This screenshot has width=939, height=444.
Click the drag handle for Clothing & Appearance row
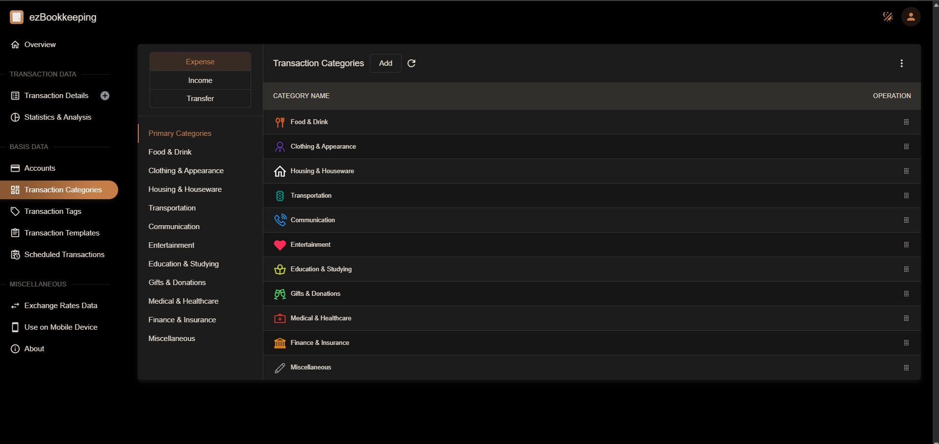[x=906, y=147]
